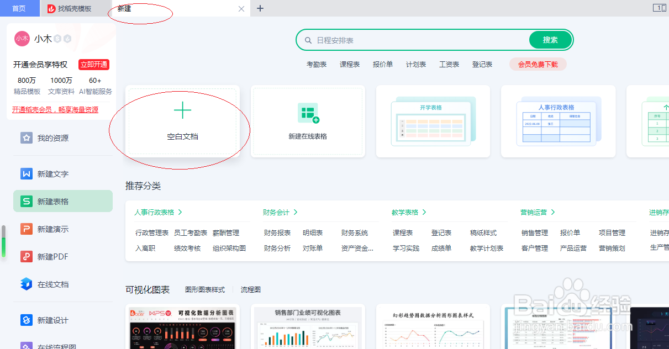Open 新建演示 in the sidebar

pos(63,229)
